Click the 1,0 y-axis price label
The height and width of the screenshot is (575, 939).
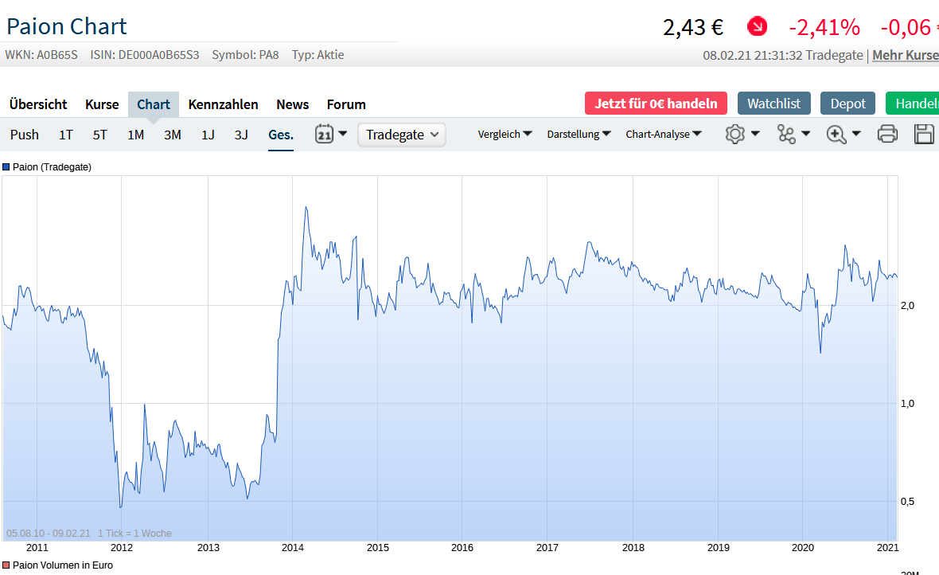click(x=907, y=404)
